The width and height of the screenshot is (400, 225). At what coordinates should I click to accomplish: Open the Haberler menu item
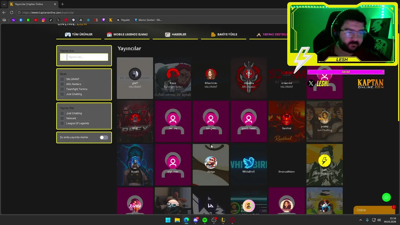pyautogui.click(x=175, y=34)
